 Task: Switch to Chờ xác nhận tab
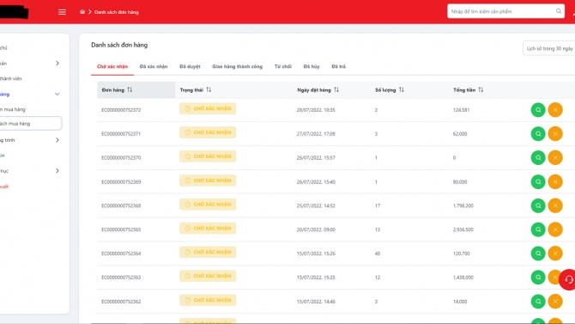coord(112,66)
